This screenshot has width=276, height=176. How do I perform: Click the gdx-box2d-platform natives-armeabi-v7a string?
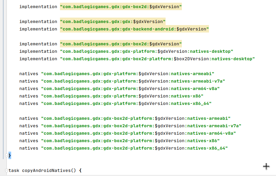click(141, 126)
